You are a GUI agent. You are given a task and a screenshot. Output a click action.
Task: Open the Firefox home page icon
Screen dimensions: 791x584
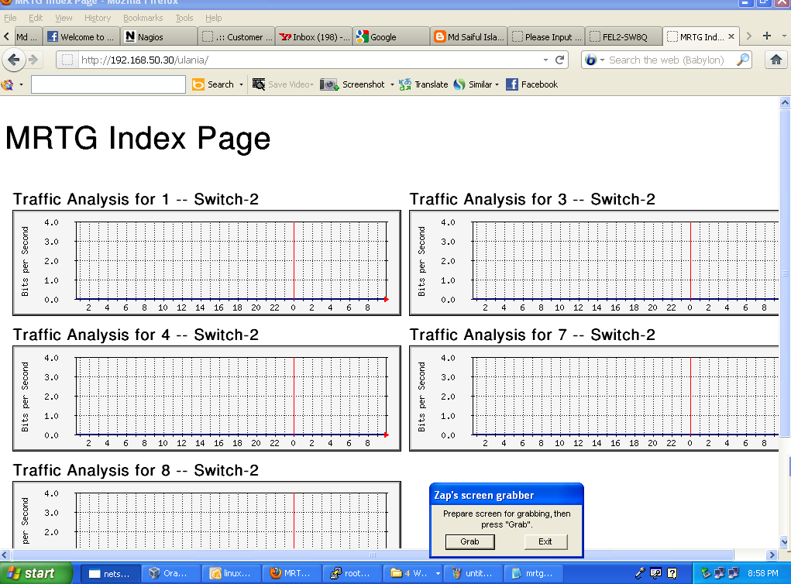tap(776, 60)
